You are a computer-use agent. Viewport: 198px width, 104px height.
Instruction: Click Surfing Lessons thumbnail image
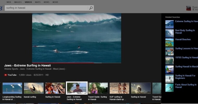coord(169,51)
